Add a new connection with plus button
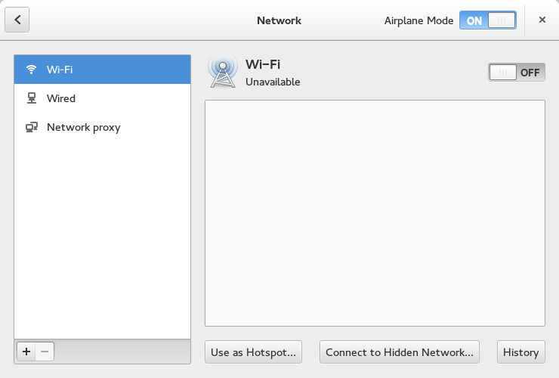This screenshot has width=559, height=378. pos(26,352)
